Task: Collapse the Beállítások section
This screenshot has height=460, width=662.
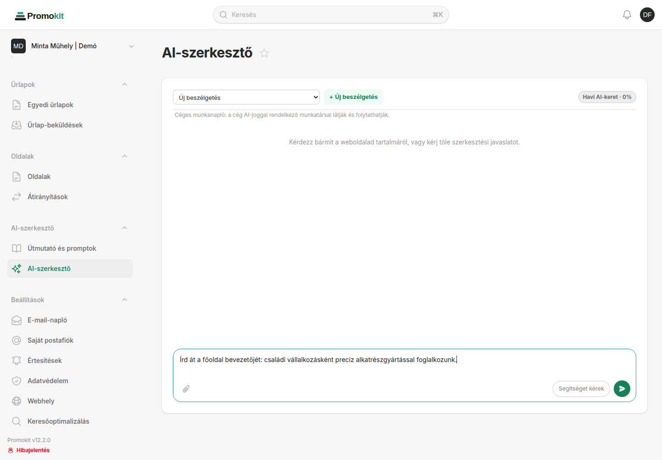Action: pyautogui.click(x=125, y=300)
